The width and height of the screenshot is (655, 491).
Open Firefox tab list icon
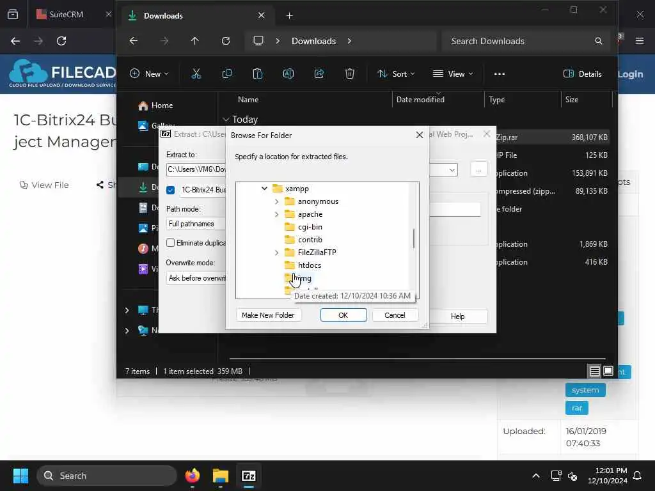(x=13, y=14)
